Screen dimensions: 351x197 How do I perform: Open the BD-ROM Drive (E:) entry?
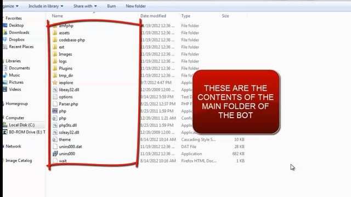pos(27,132)
